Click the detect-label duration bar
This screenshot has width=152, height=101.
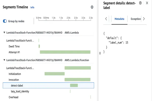point(74,85)
